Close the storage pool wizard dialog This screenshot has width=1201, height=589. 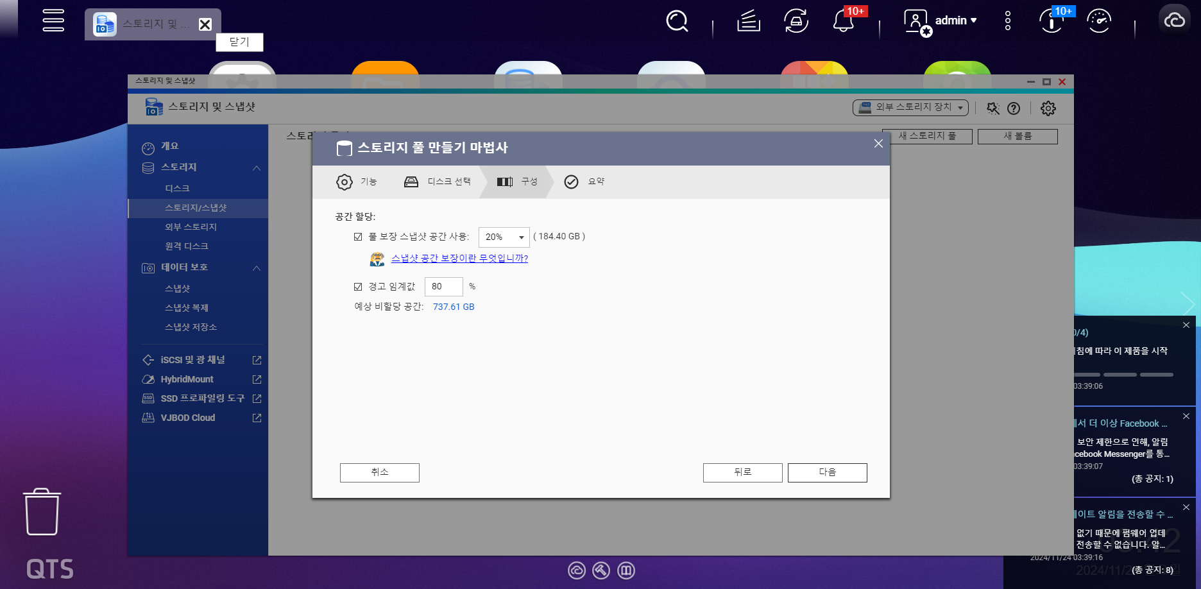(878, 144)
